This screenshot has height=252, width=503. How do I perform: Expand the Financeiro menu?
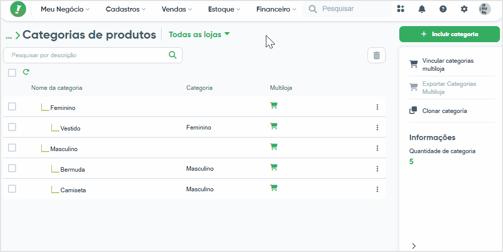tap(276, 9)
